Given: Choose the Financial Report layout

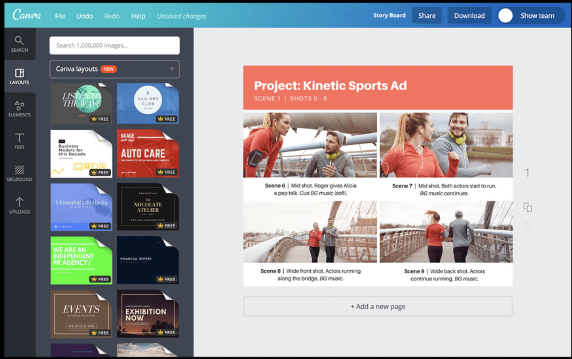Looking at the screenshot, I should click(x=148, y=260).
